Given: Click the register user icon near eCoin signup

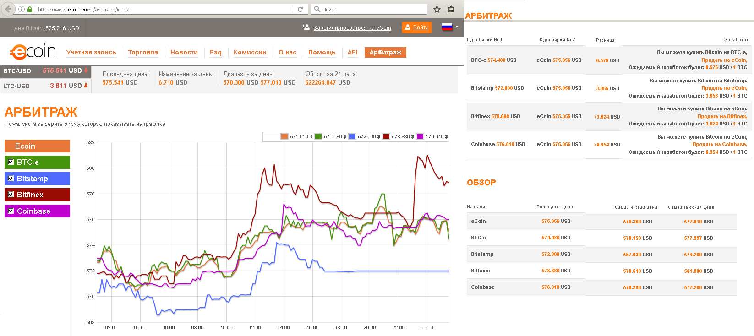Looking at the screenshot, I should point(306,27).
